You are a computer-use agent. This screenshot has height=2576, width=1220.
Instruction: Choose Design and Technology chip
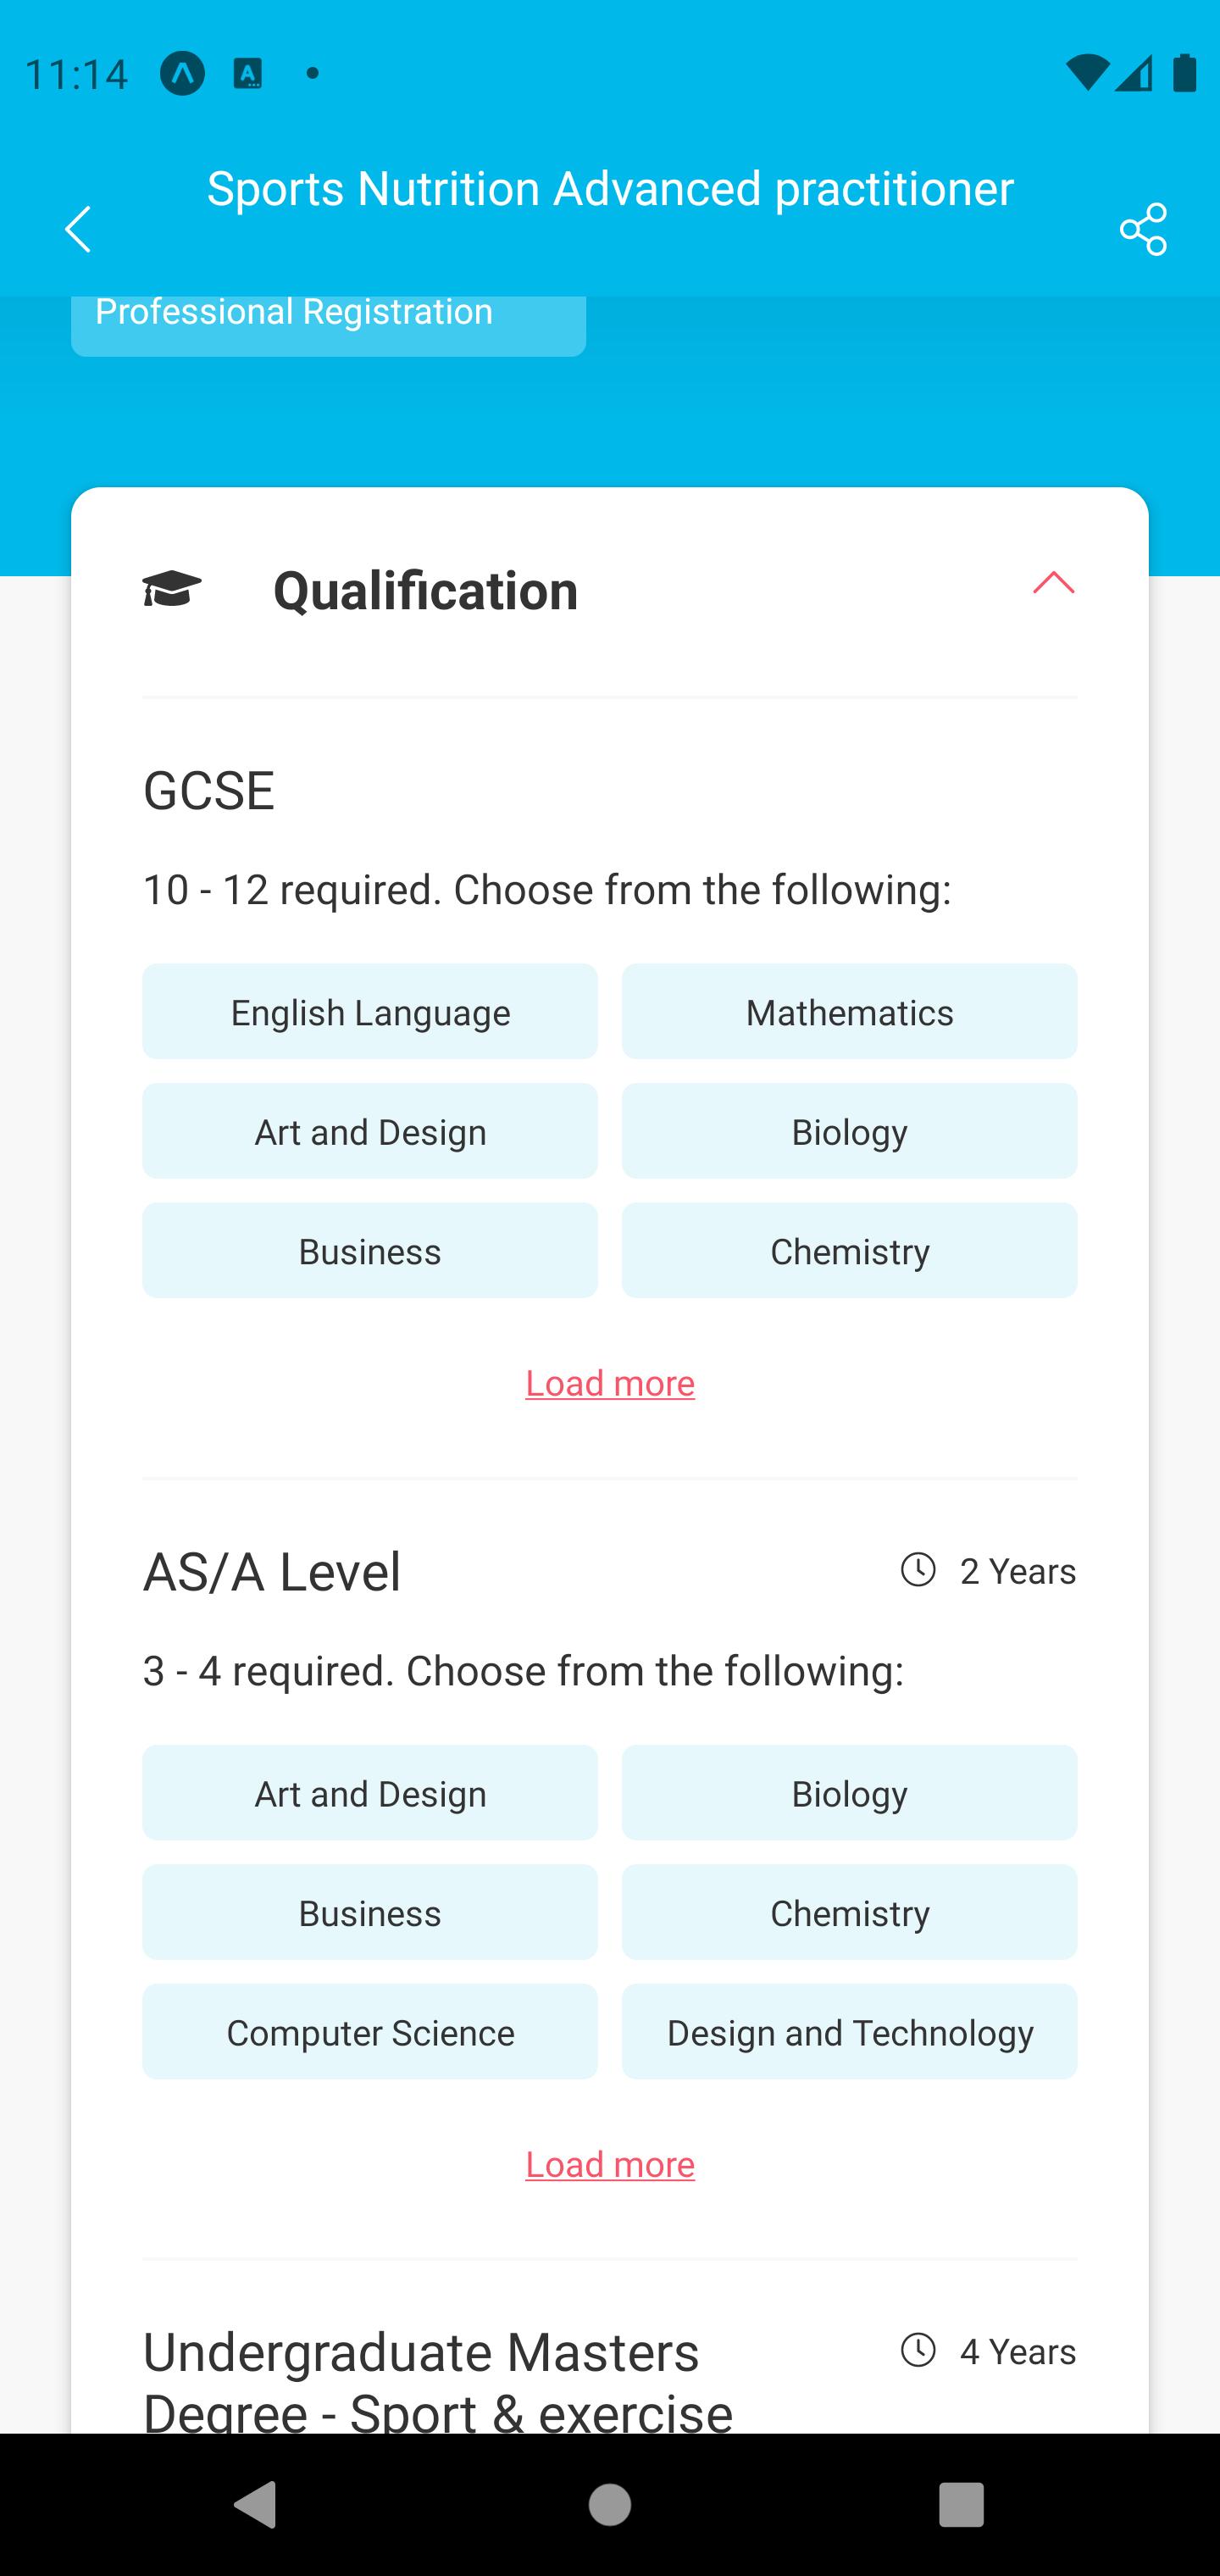click(x=849, y=2031)
